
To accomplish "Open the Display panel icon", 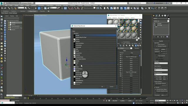I will 165,16.
